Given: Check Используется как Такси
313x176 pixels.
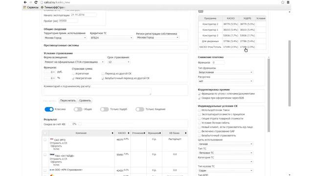Looking at the screenshot, I should coord(199,110).
